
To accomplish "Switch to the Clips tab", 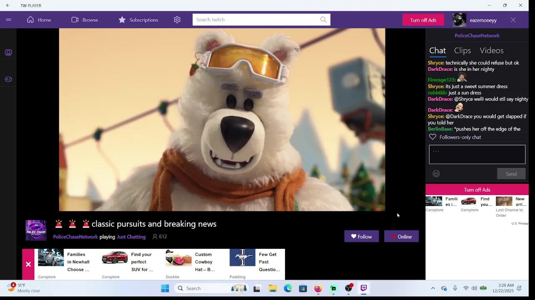I will (462, 50).
